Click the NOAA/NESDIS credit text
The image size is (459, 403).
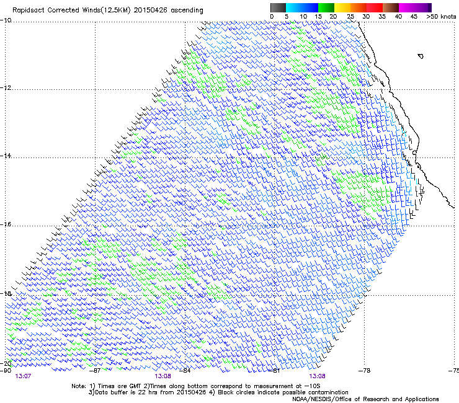[365, 399]
